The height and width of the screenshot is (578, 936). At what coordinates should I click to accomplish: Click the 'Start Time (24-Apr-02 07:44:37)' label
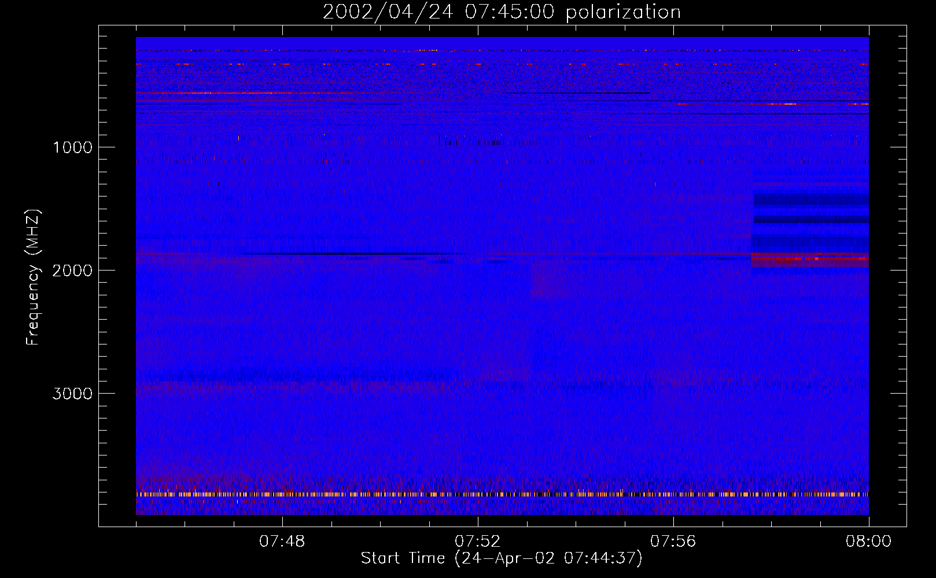[x=502, y=558]
